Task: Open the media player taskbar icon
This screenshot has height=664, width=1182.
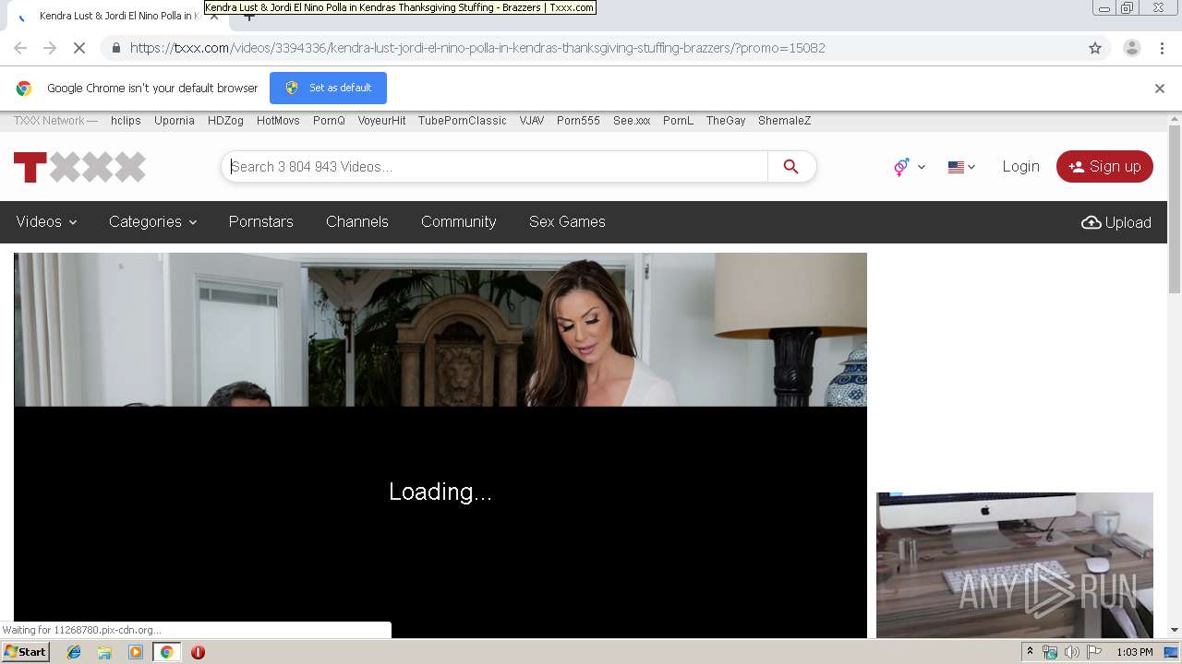Action: (136, 652)
